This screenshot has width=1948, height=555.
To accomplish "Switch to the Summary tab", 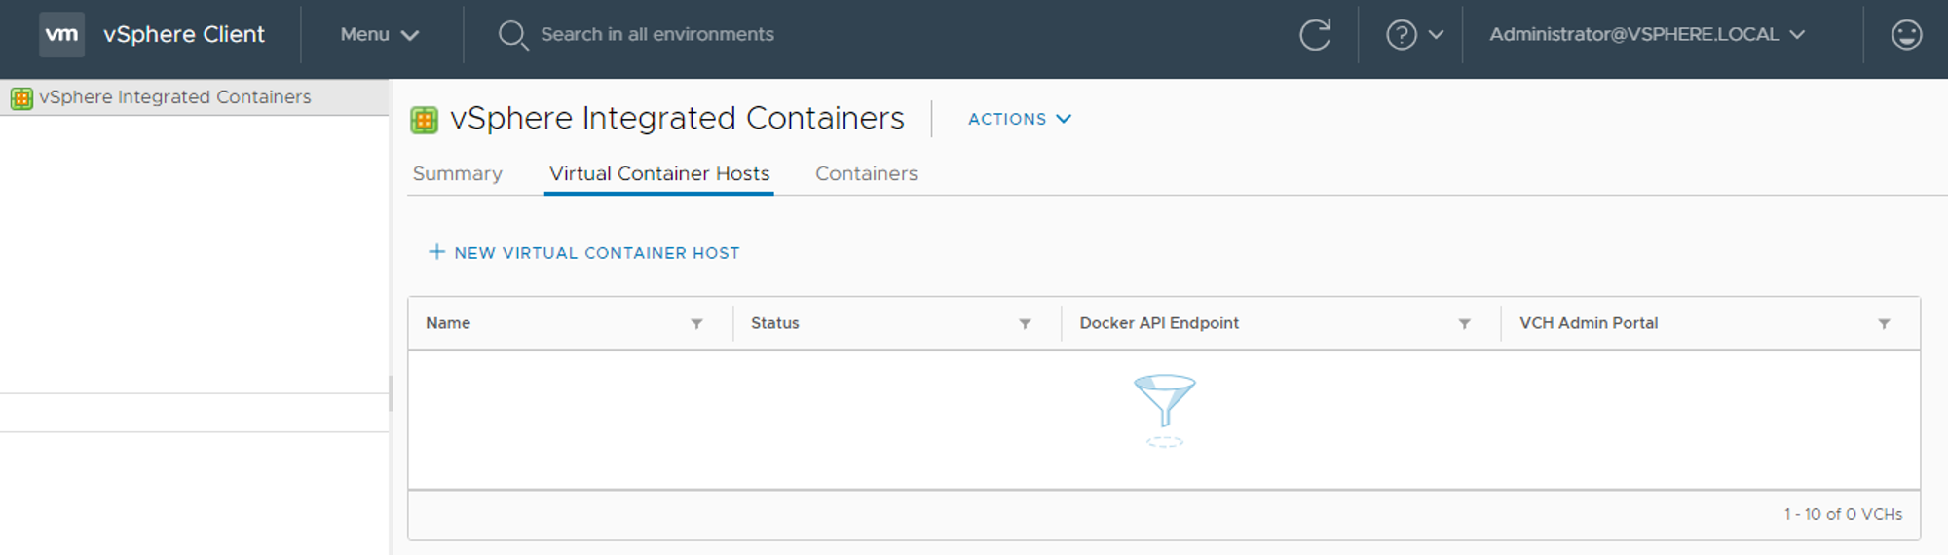I will pos(457,173).
